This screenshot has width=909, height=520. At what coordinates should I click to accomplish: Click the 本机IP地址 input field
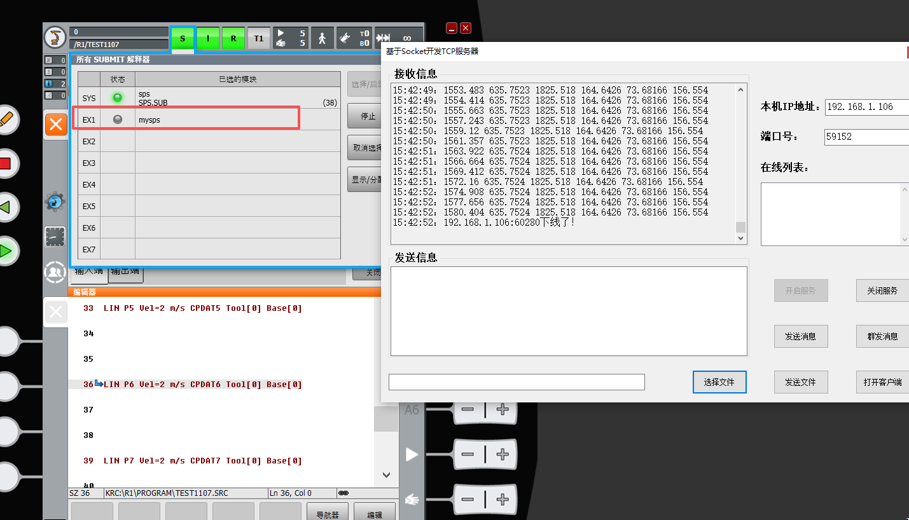coord(866,107)
